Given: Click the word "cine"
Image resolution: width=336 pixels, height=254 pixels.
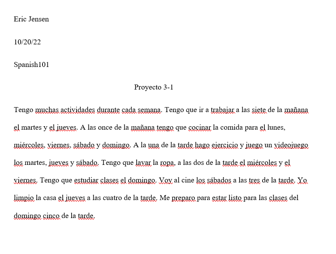Looking at the screenshot, I should click(188, 180).
